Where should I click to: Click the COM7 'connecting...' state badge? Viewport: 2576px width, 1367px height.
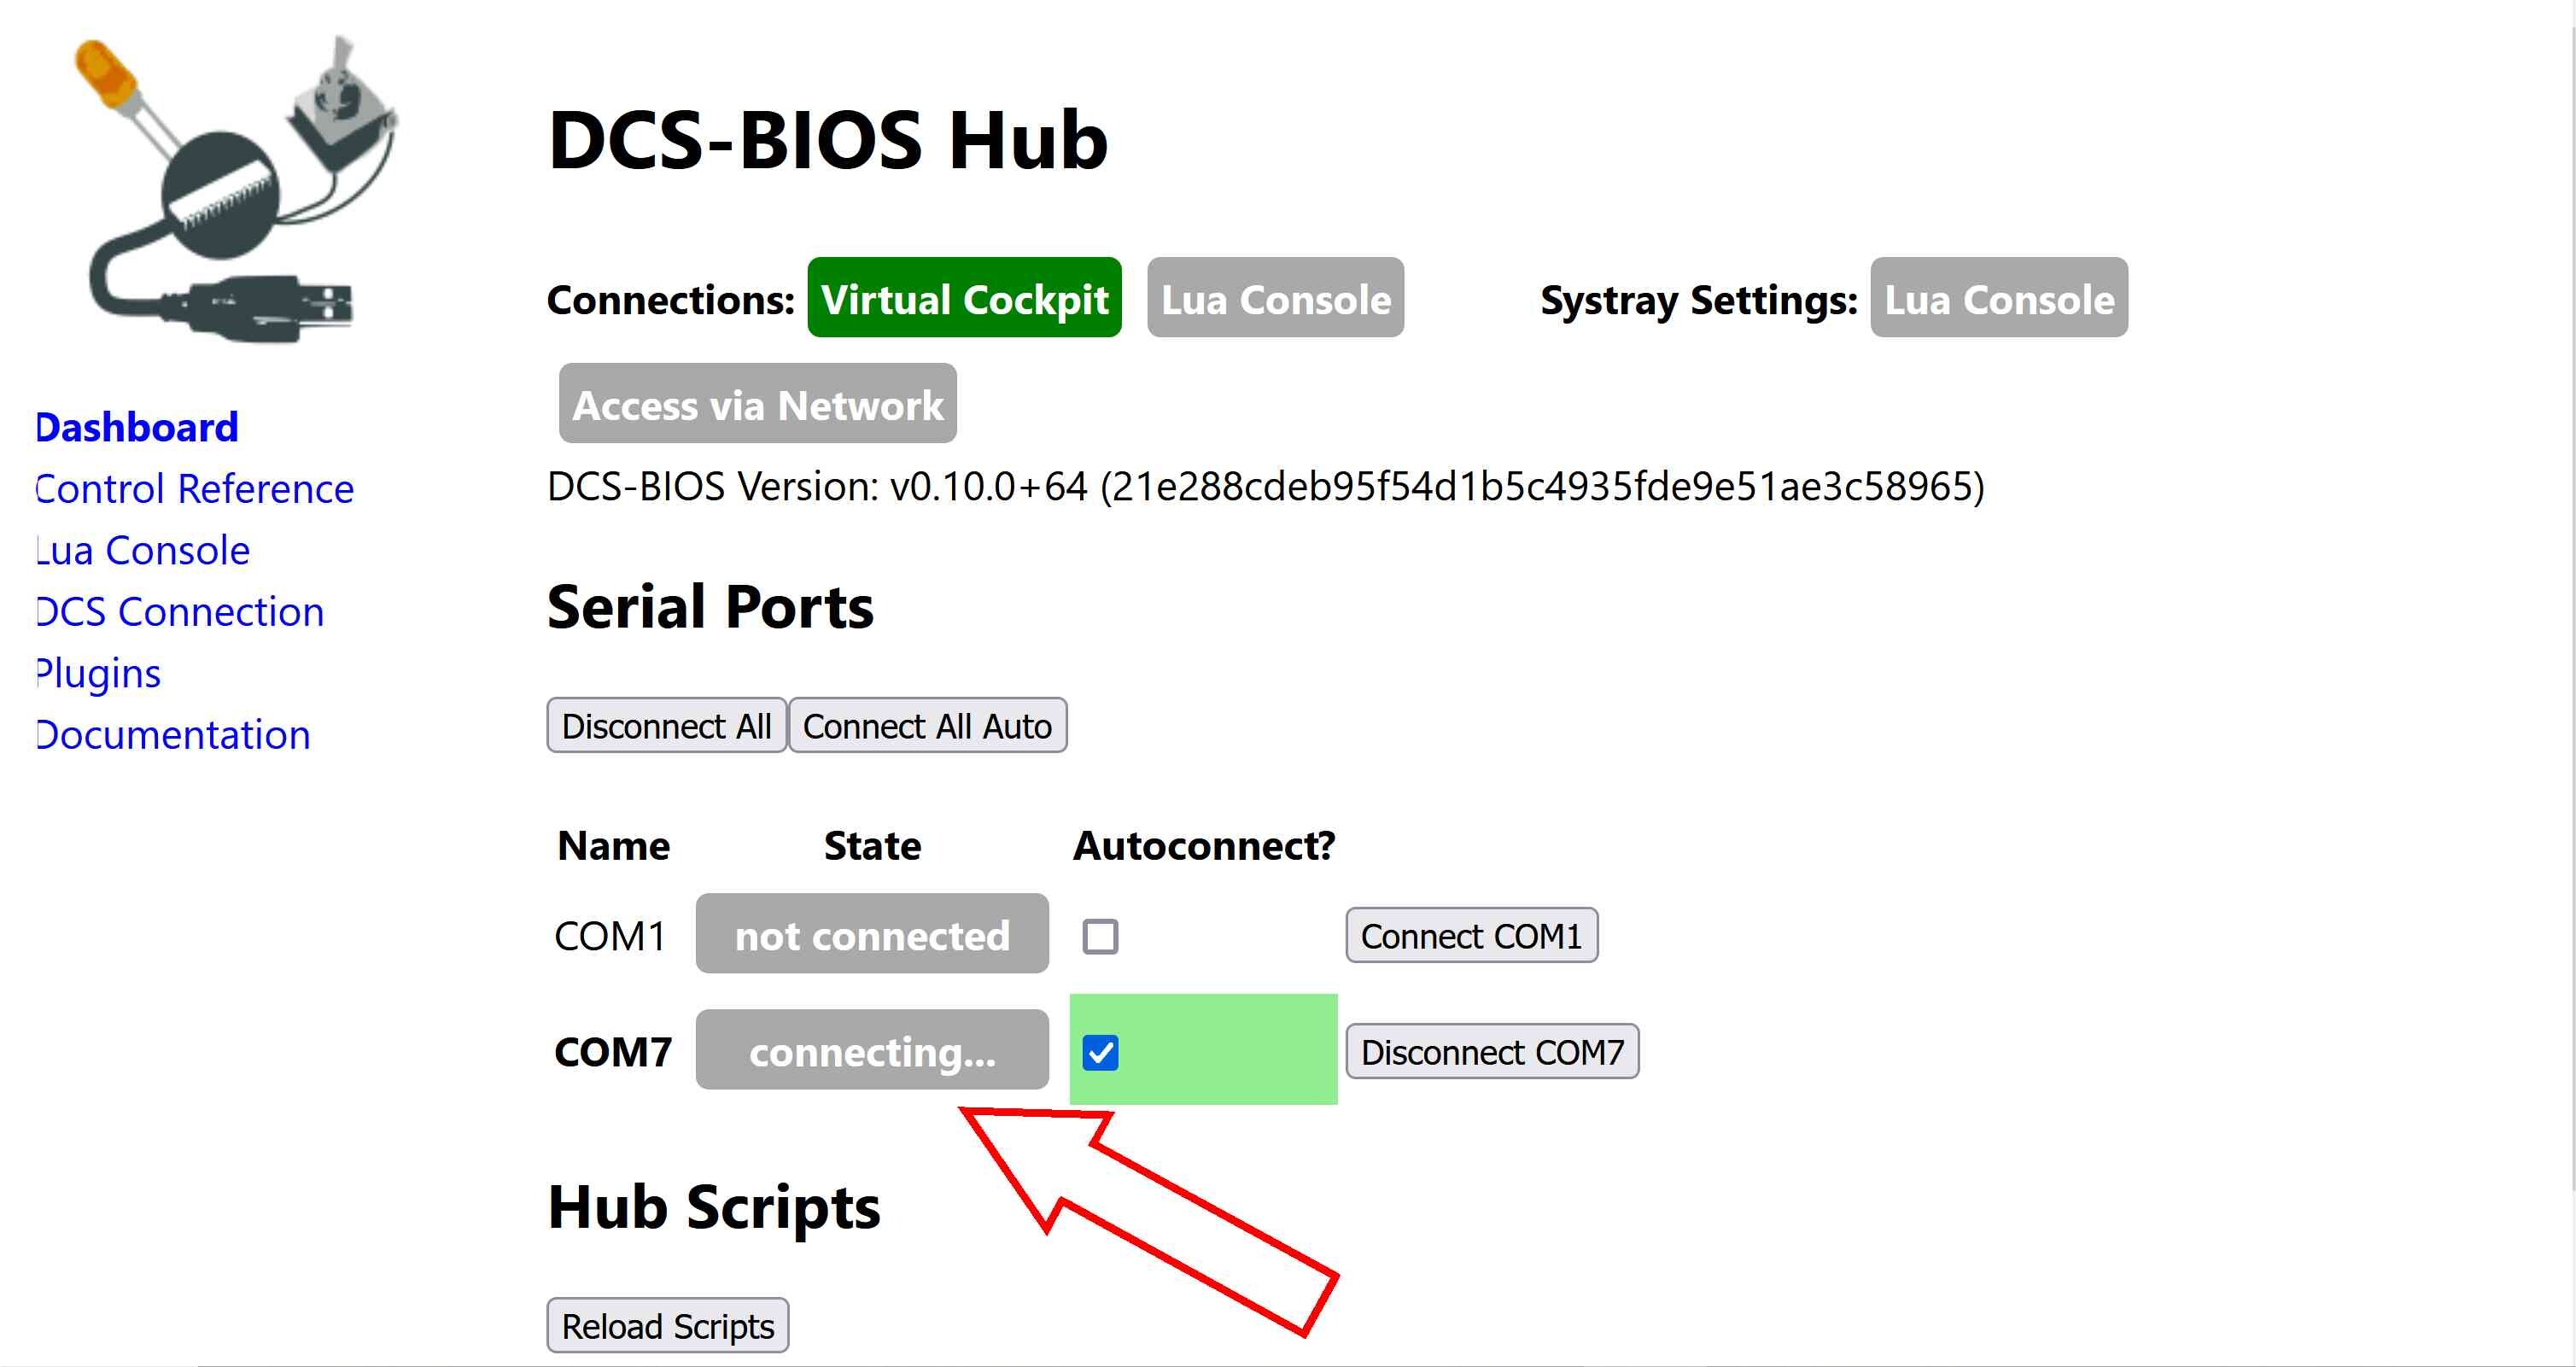872,1050
